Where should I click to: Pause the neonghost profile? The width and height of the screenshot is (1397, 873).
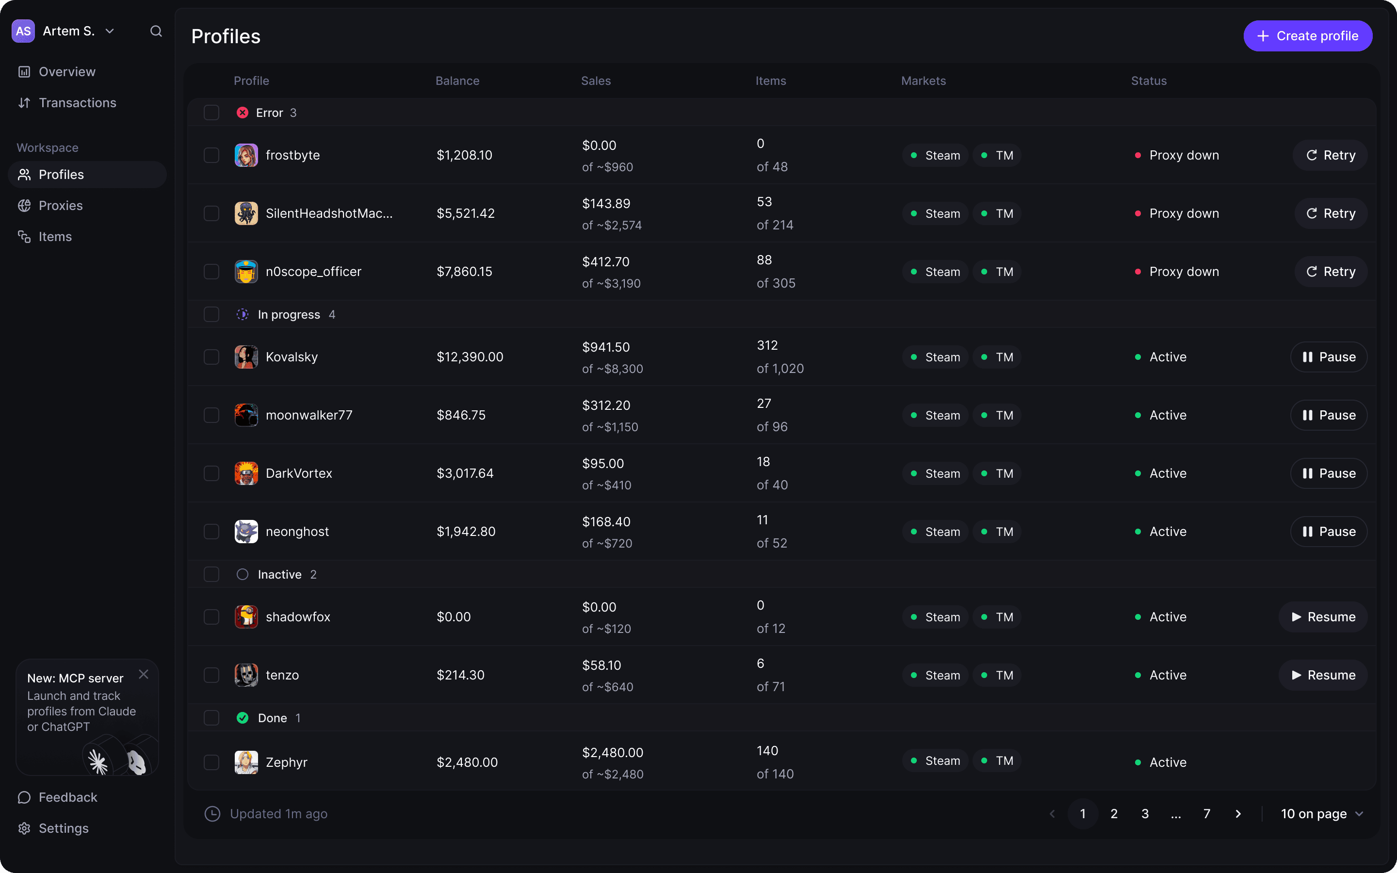point(1328,532)
